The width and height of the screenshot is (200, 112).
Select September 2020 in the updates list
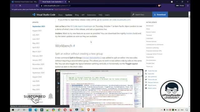[38, 72]
